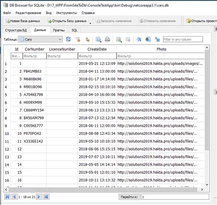Select row header number 12
Image resolution: width=217 pixels, height=205 pixels.
7,149
